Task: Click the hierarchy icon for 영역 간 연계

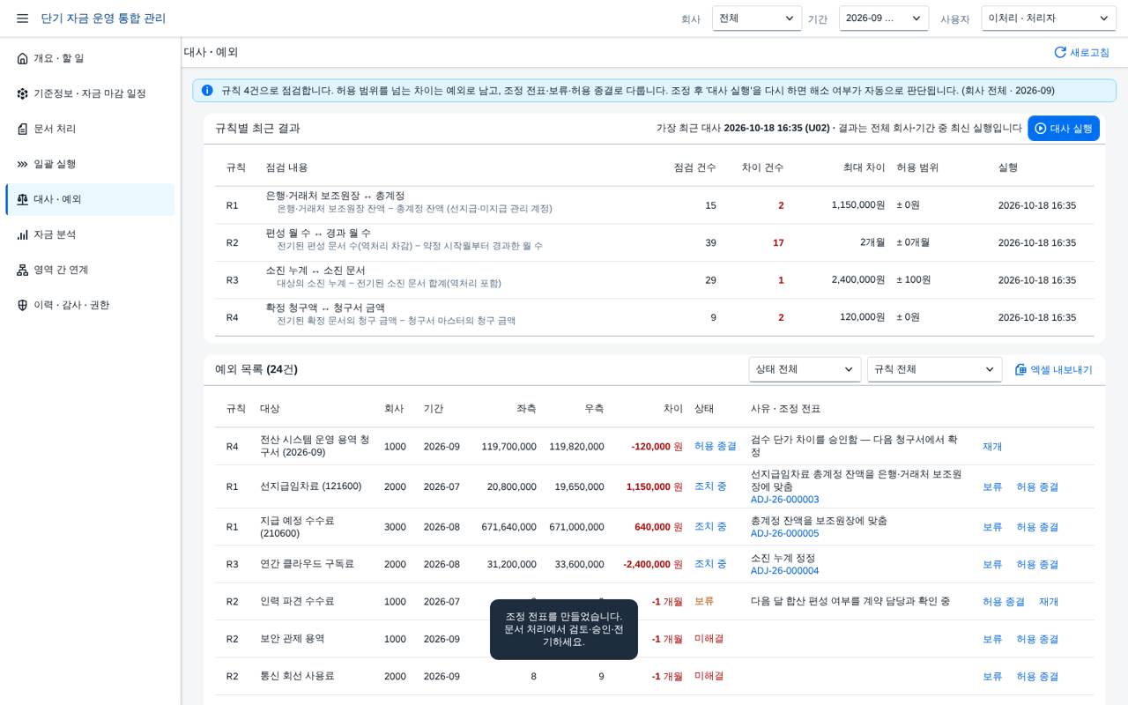Action: (x=23, y=270)
